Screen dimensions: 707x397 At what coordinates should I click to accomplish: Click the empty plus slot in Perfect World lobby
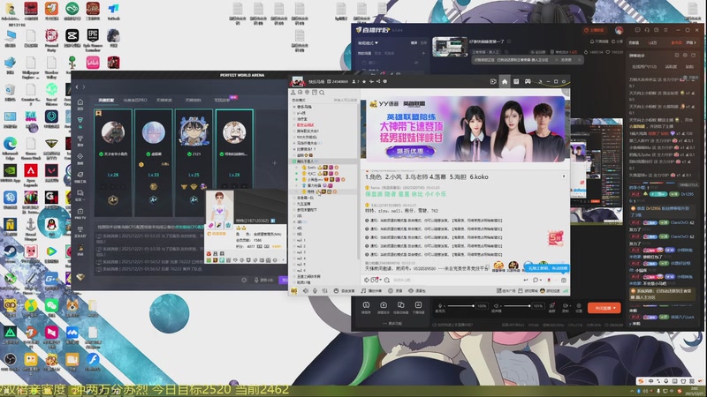click(275, 163)
